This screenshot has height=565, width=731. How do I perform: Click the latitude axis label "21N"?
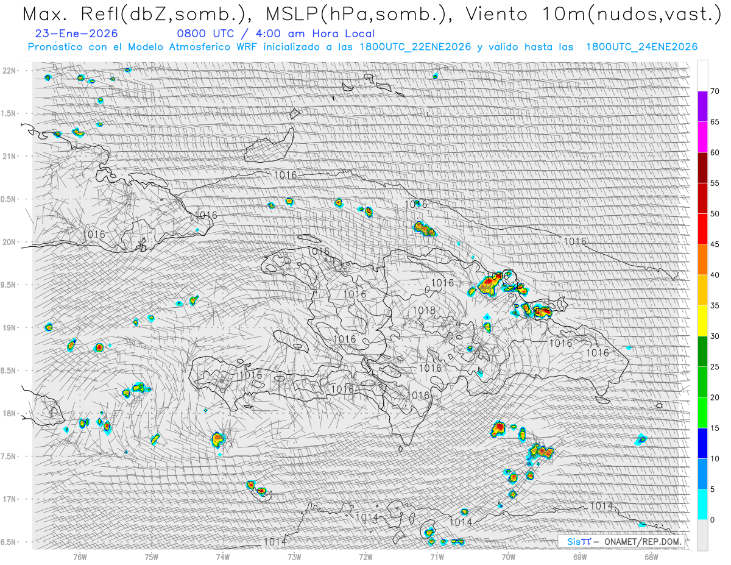pyautogui.click(x=10, y=156)
